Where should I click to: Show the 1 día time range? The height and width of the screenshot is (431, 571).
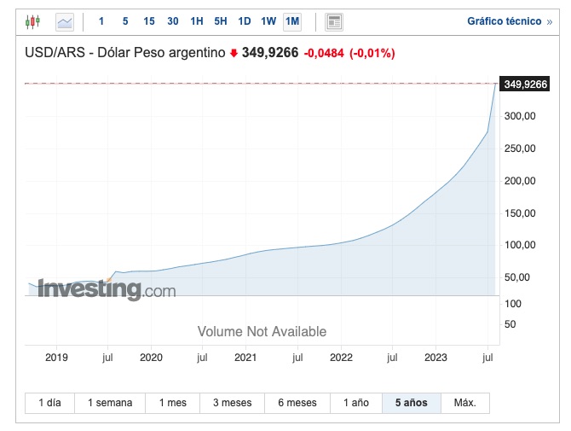click(49, 403)
